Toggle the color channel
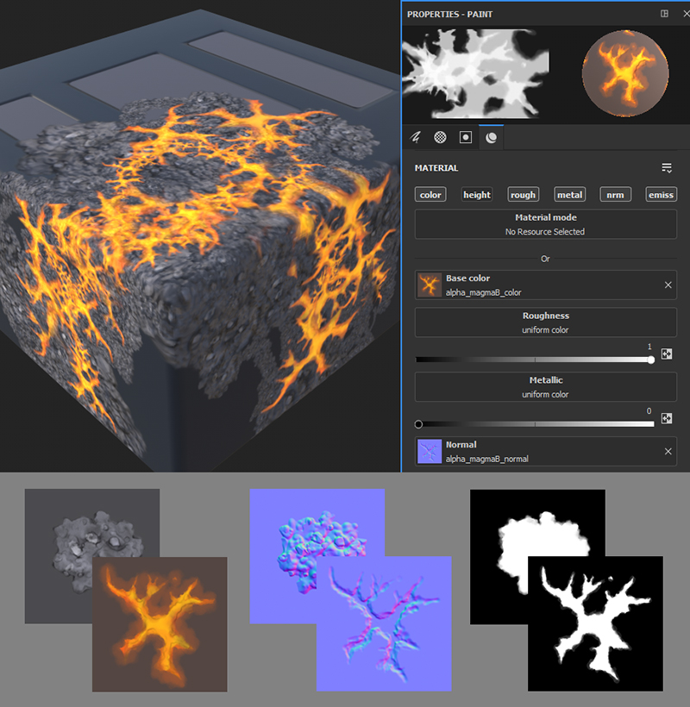 430,194
